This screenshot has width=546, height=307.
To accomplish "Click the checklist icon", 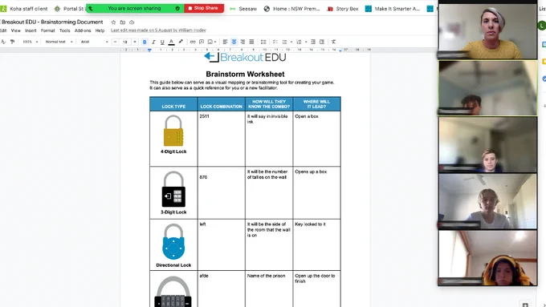I will [275, 42].
